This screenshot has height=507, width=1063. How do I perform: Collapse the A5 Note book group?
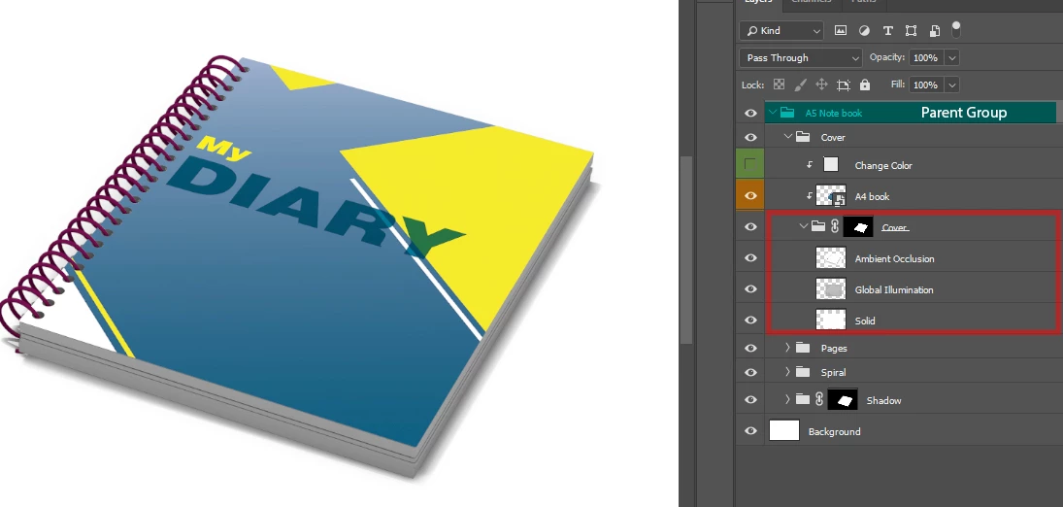772,113
